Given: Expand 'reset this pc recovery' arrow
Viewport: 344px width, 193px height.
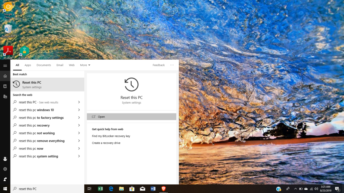Looking at the screenshot, I should click(x=79, y=125).
